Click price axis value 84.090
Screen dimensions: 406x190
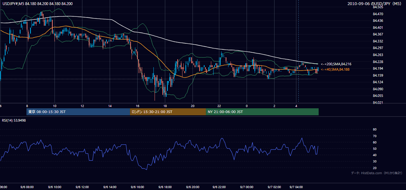378,89
